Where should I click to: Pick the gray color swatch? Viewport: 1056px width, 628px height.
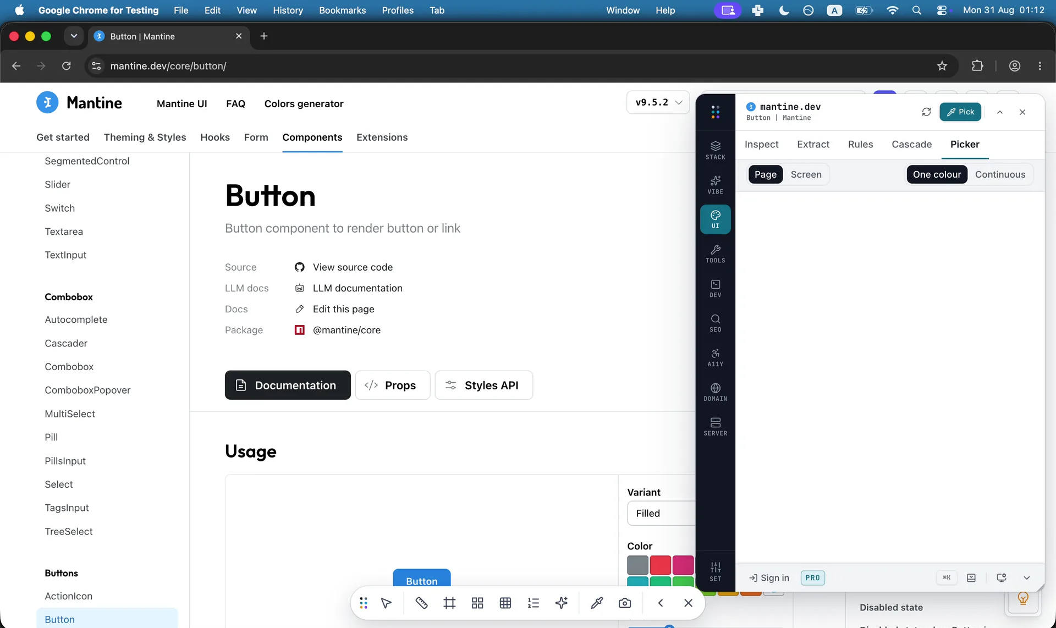click(x=637, y=565)
